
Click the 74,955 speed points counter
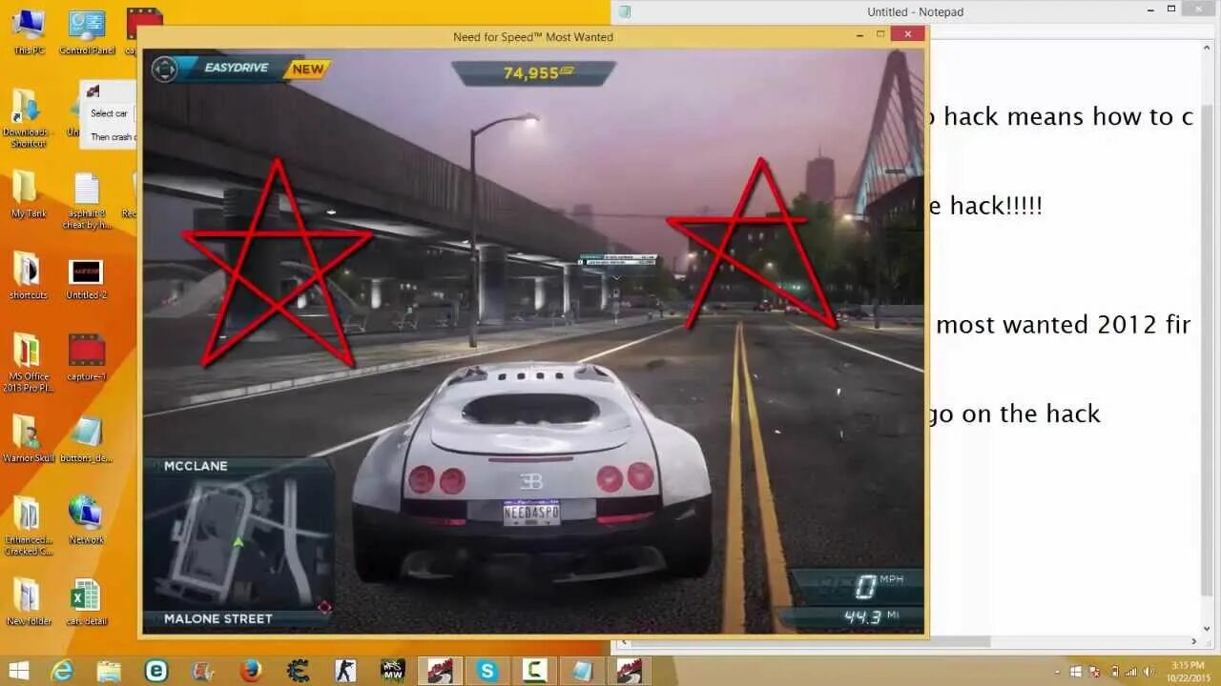(534, 73)
